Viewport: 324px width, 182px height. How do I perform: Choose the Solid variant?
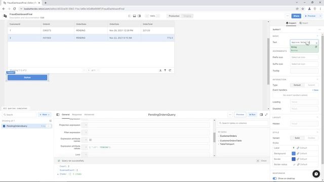(297, 138)
